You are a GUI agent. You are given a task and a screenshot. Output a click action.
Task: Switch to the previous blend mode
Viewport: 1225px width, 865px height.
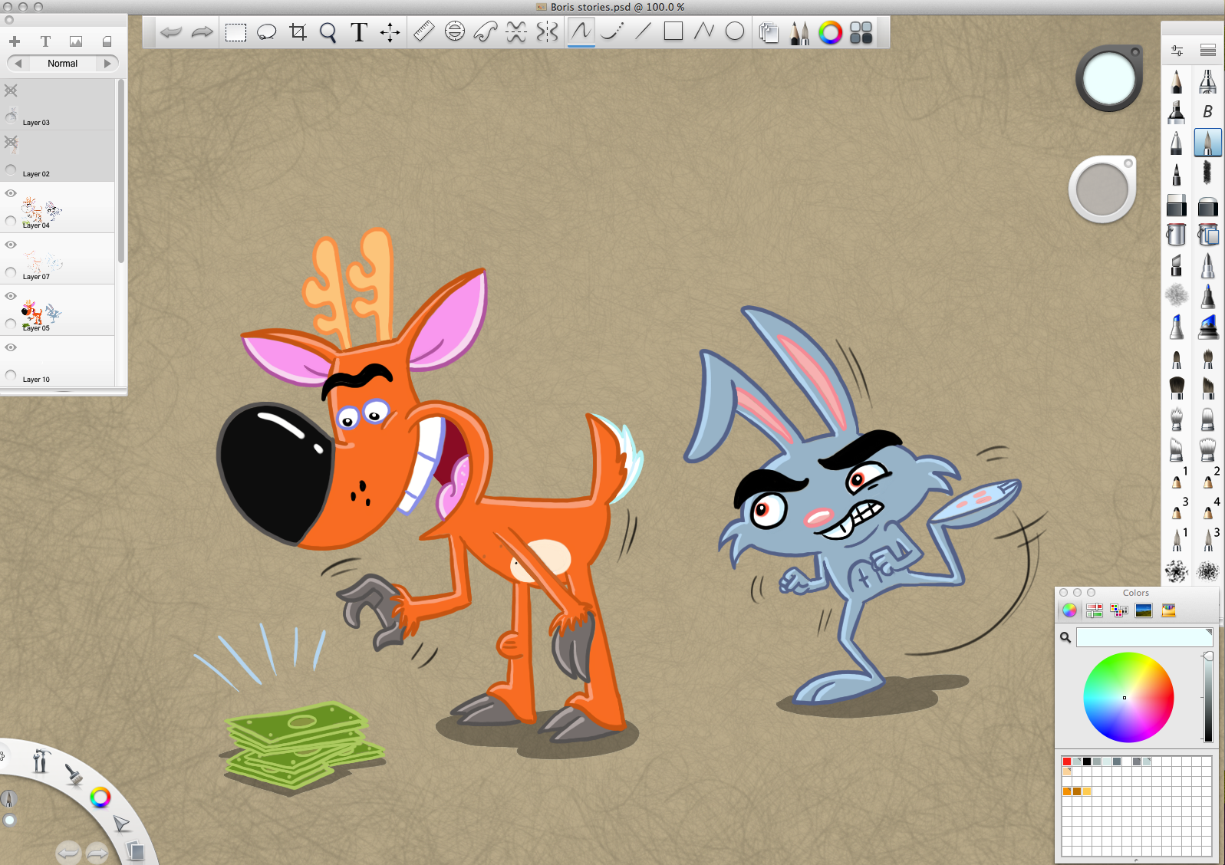coord(18,64)
